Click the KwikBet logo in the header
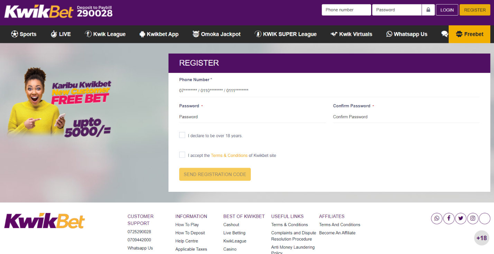The width and height of the screenshot is (494, 254). tap(39, 11)
